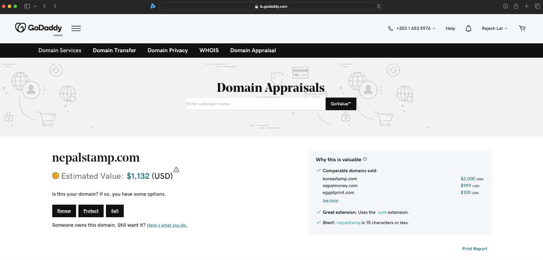
Task: Reload the page in Safari
Action: pos(379,6)
